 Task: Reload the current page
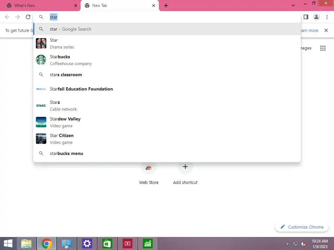pyautogui.click(x=28, y=17)
